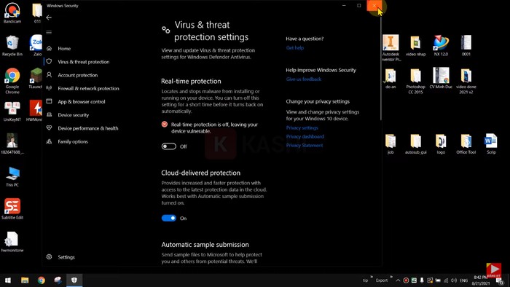
Task: Open the job folder on desktop
Action: coord(391,143)
